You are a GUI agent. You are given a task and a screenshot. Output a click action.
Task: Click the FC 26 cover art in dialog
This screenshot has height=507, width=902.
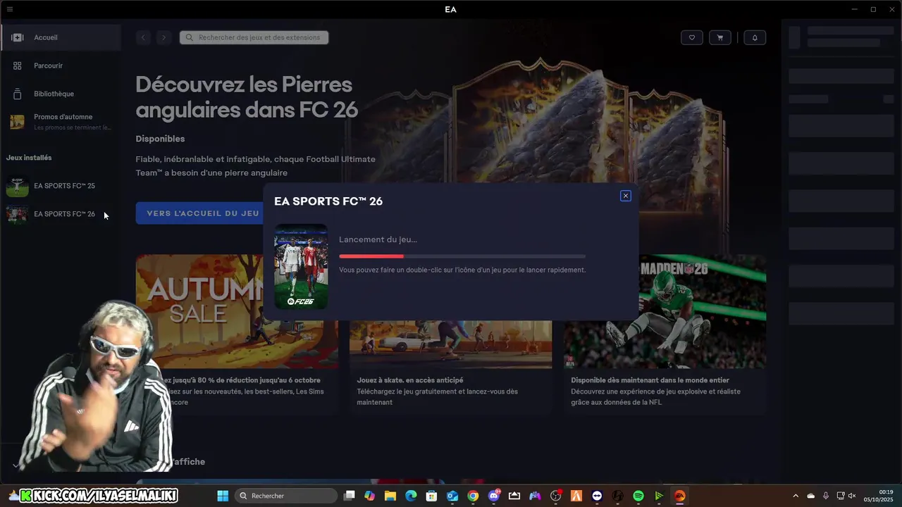pyautogui.click(x=301, y=266)
